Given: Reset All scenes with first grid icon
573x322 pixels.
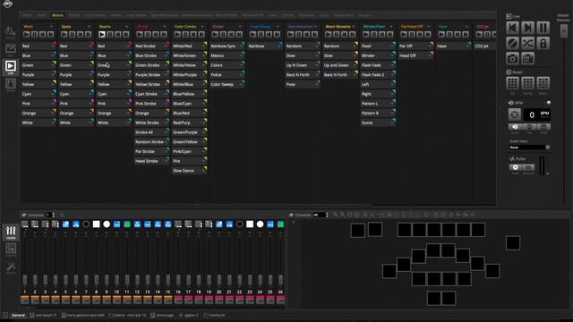Looking at the screenshot, I should click(512, 83).
